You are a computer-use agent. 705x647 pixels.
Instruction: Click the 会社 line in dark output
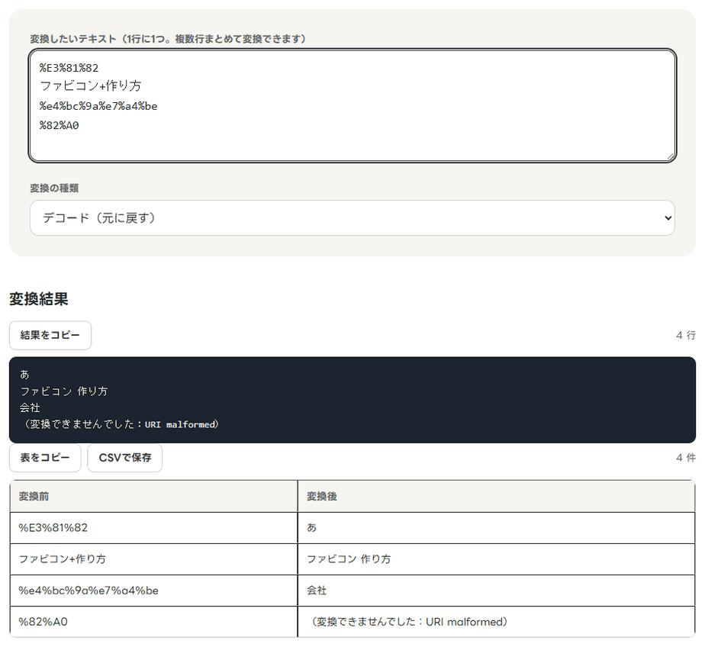click(x=30, y=407)
